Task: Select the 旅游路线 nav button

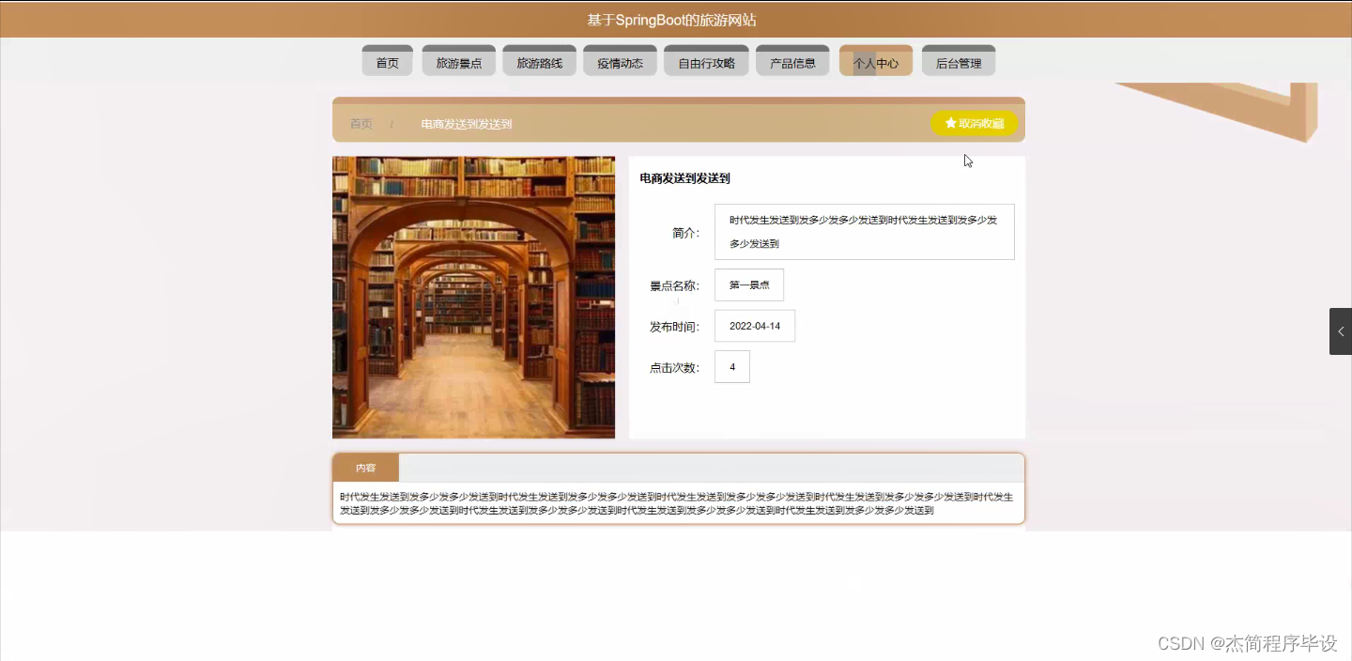Action: pyautogui.click(x=539, y=60)
